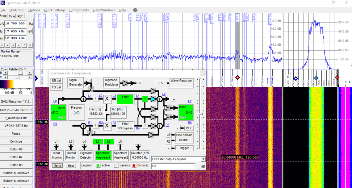The image size is (352, 188).
Task: Click the amplifier feeding left adder below cyan one
Action: [153, 109]
